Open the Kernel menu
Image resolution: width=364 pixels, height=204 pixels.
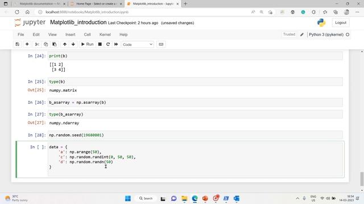105,35
